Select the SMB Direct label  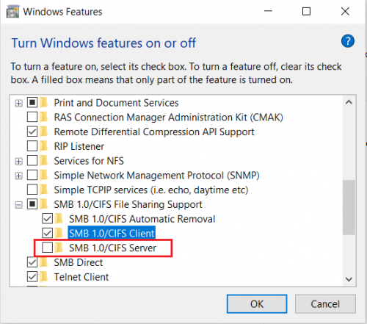[x=79, y=262]
